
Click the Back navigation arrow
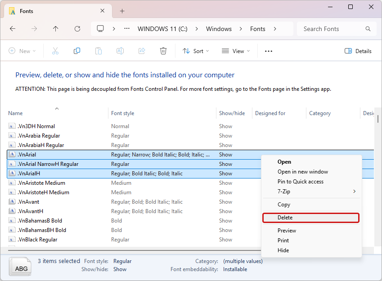click(x=13, y=29)
